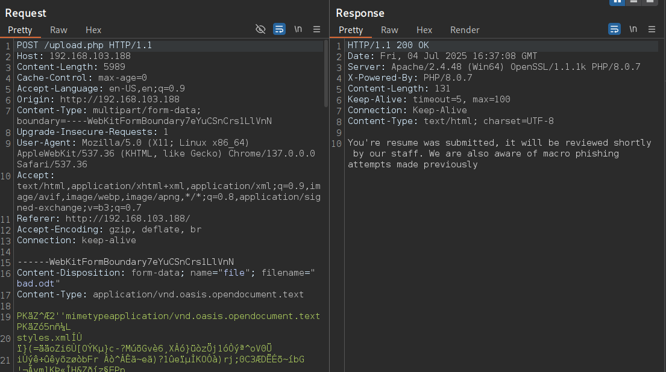The width and height of the screenshot is (666, 372).
Task: Click the 'styles.xmlÍÛ' binary data line
Action: (49, 338)
